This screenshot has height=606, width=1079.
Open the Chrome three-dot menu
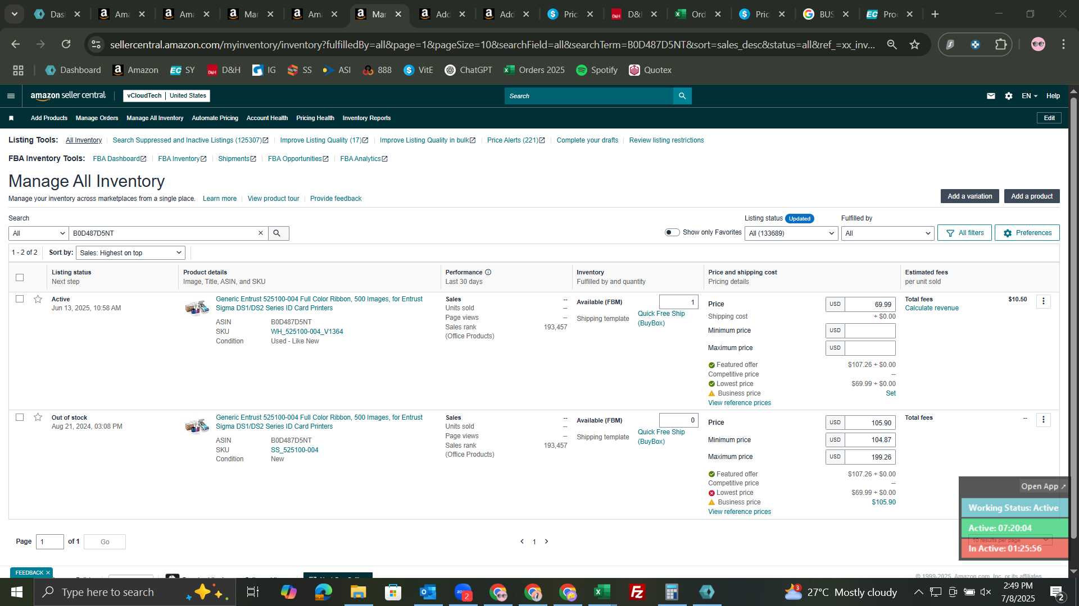pyautogui.click(x=1063, y=44)
